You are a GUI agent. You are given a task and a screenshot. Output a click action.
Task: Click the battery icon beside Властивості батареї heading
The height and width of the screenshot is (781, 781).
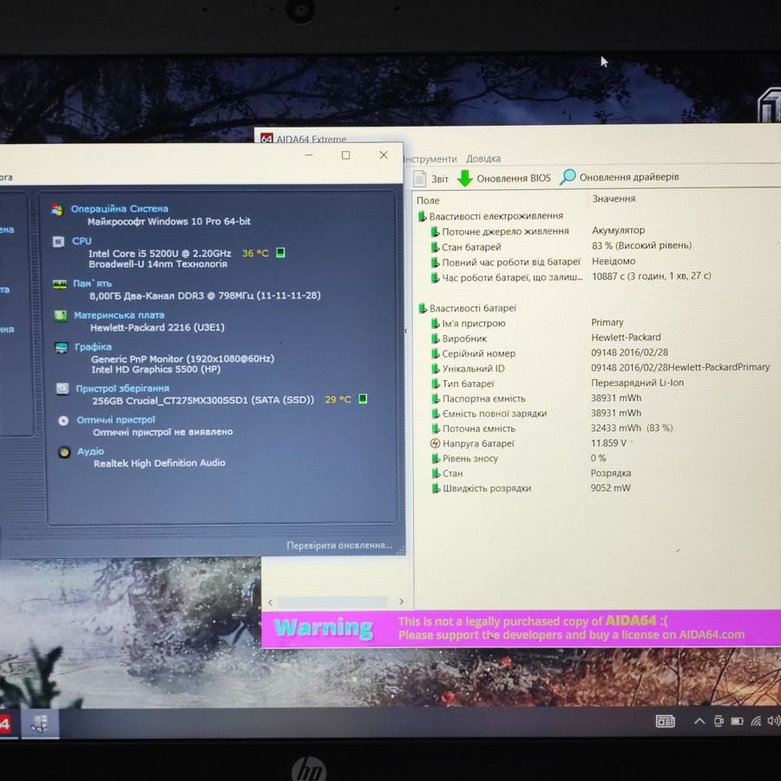423,308
